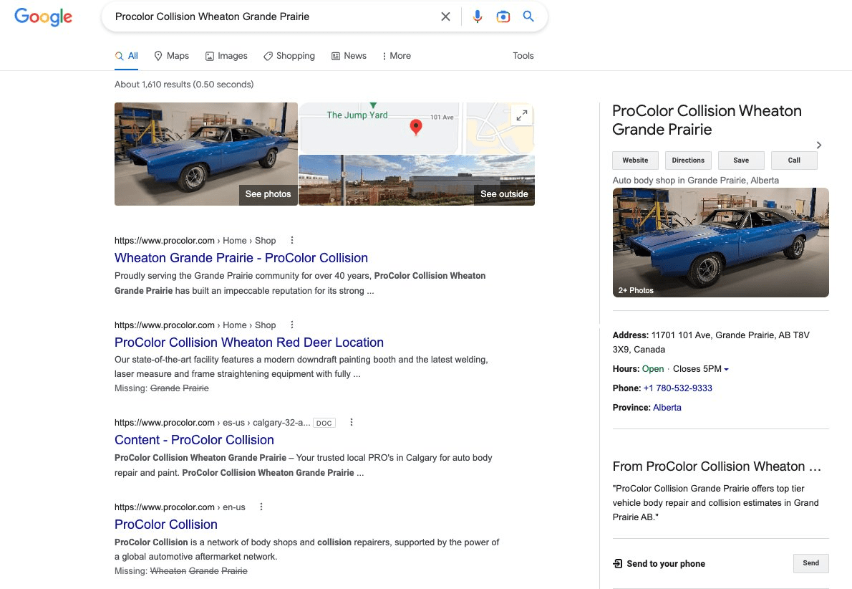Show more action buttons via chevron arrow

(819, 145)
